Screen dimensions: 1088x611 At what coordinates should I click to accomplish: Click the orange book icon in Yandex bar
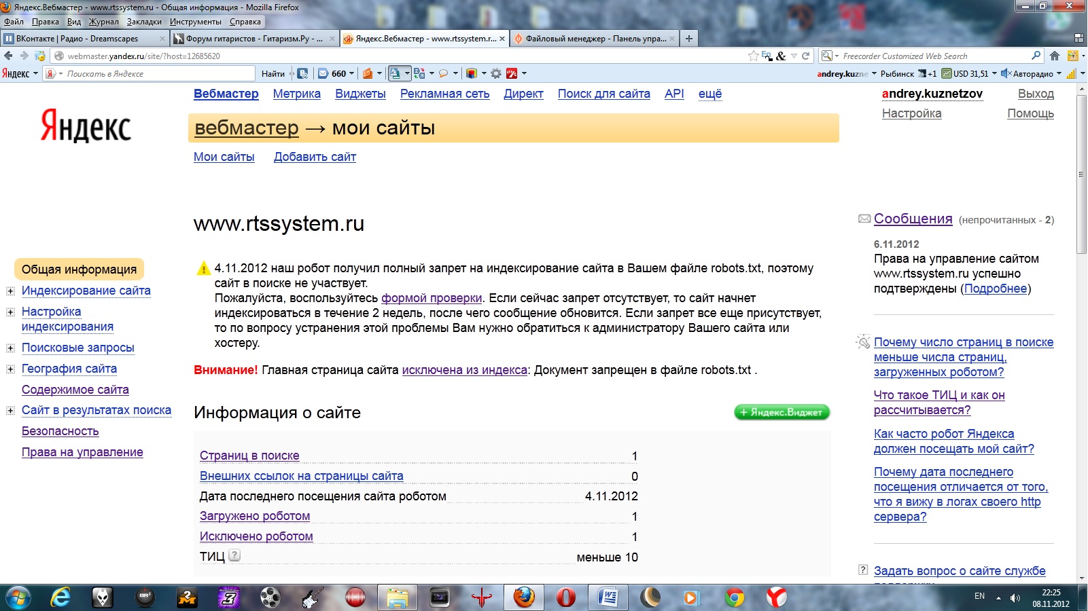point(368,73)
